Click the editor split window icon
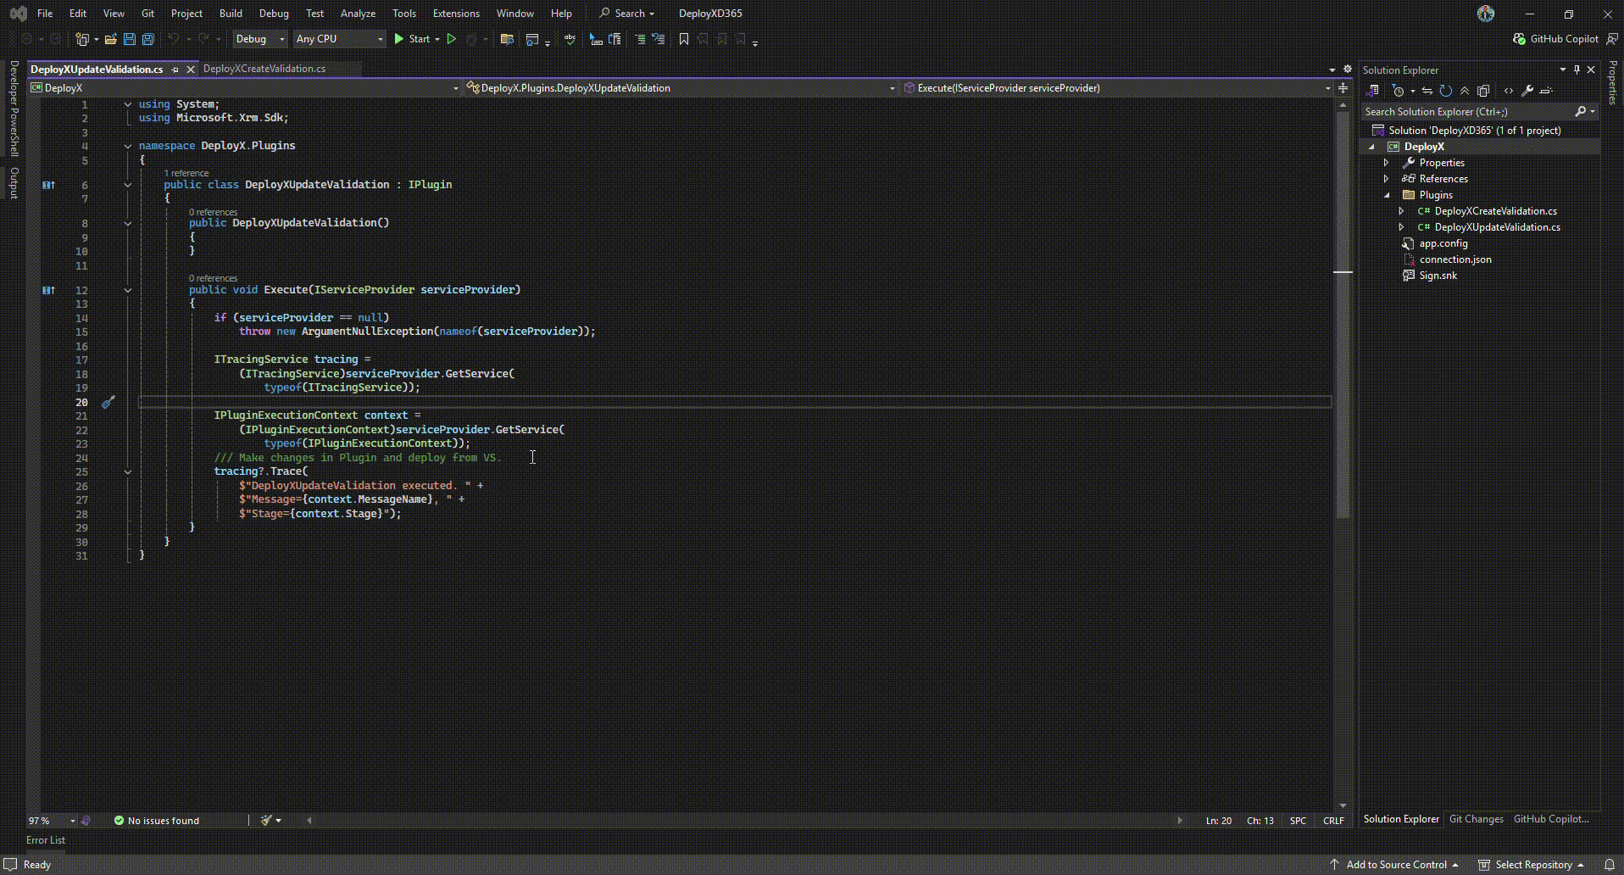 click(x=1343, y=88)
